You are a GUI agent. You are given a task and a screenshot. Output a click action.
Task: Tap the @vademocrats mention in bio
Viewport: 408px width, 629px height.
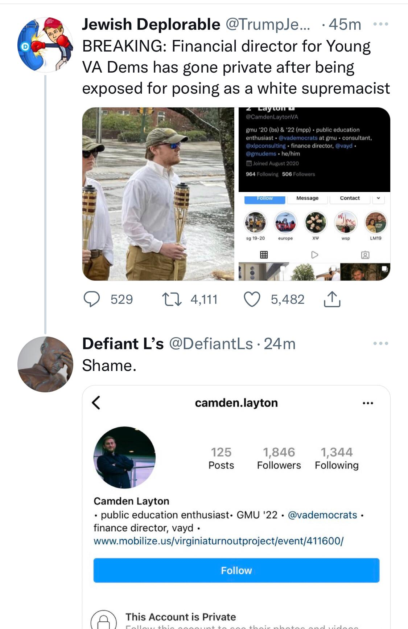(x=322, y=515)
